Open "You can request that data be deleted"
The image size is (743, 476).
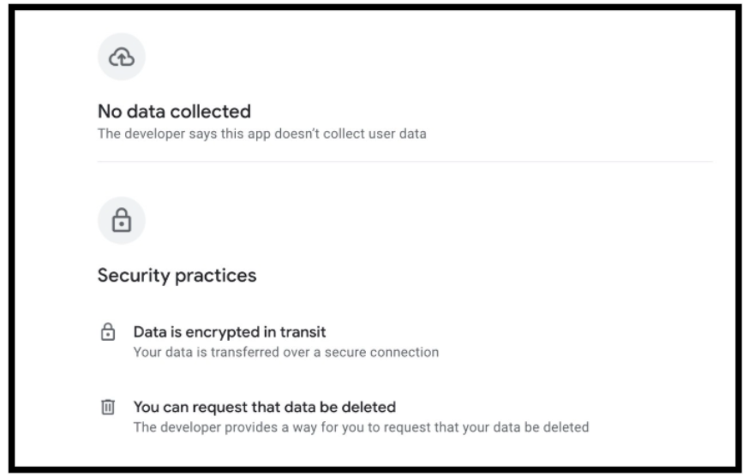coord(264,407)
